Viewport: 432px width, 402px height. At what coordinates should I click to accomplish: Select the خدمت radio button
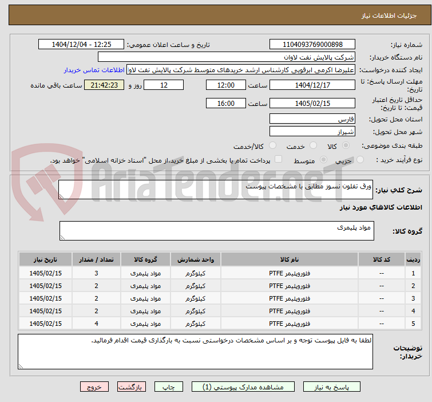point(313,145)
